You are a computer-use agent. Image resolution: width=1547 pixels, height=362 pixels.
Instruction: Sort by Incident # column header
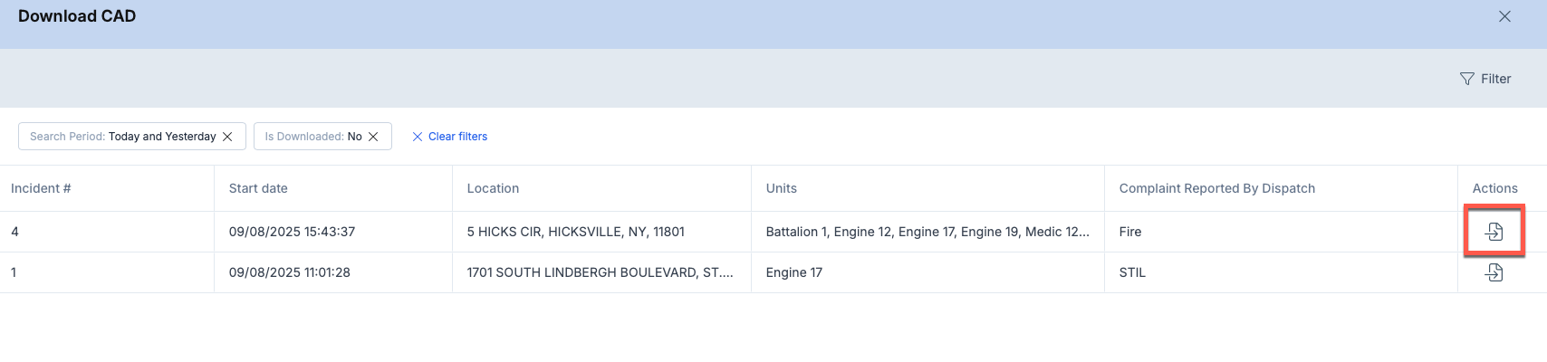click(41, 188)
